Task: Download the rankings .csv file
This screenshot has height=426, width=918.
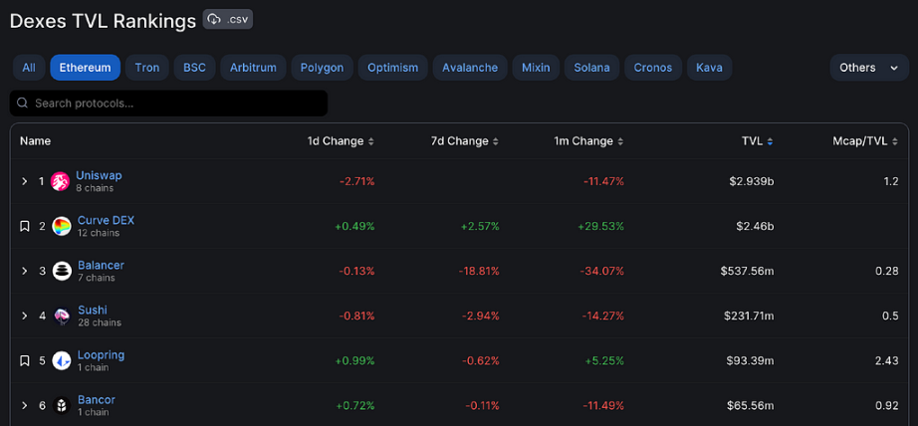Action: pos(228,19)
